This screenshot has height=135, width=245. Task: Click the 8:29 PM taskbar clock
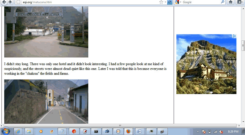(233, 132)
